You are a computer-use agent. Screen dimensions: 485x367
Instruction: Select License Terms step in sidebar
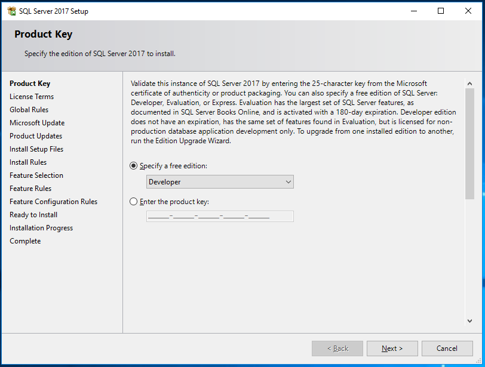(32, 97)
